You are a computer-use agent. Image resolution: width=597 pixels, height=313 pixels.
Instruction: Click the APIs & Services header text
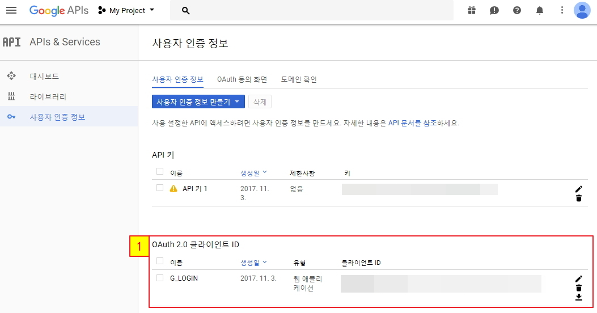click(x=65, y=42)
